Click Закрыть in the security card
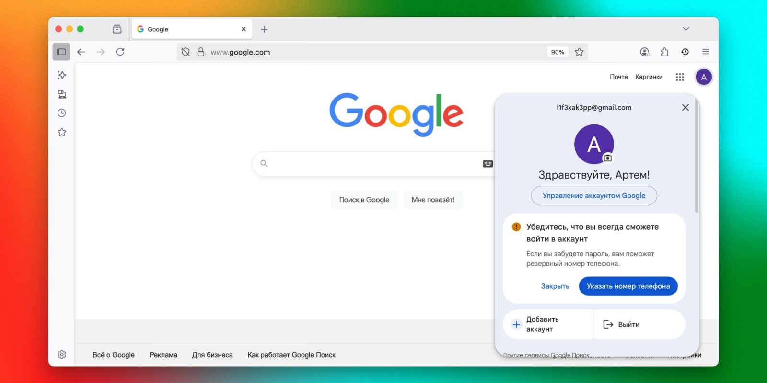Image resolution: width=767 pixels, height=383 pixels. tap(555, 286)
